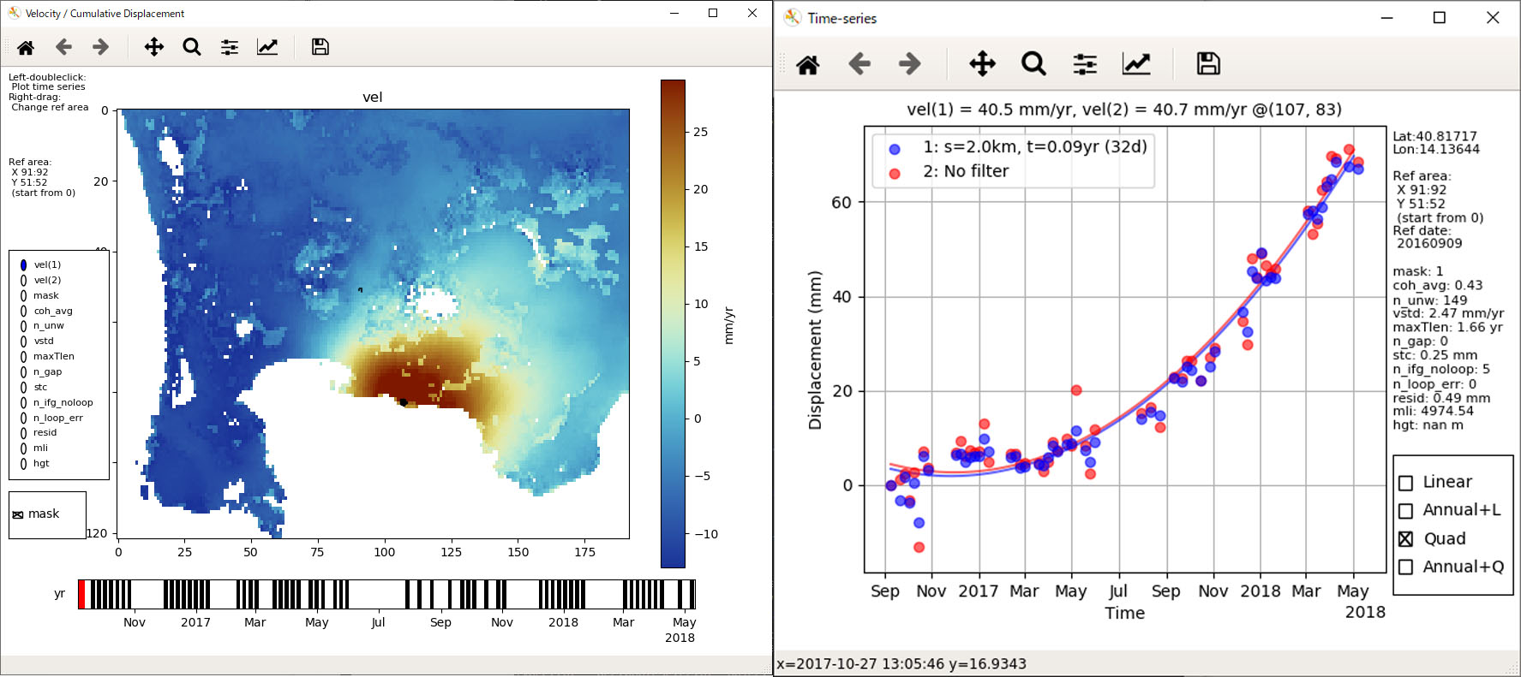The image size is (1521, 677).
Task: Click 'Ref area:' label in Velocity window
Action: pyautogui.click(x=30, y=162)
